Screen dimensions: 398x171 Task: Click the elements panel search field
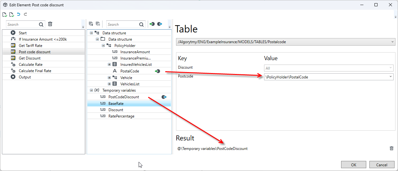[22, 24]
